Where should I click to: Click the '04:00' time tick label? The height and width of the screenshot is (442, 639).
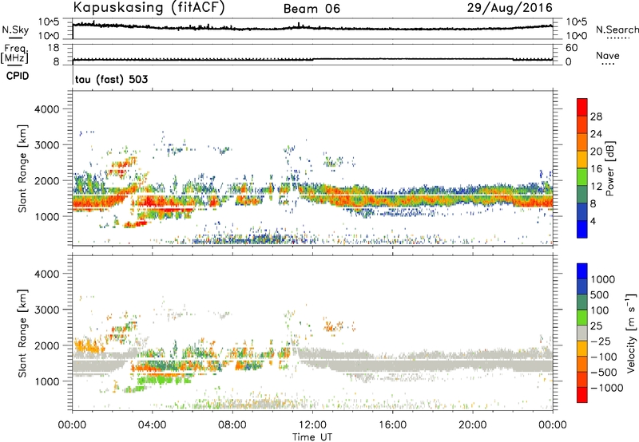point(152,425)
